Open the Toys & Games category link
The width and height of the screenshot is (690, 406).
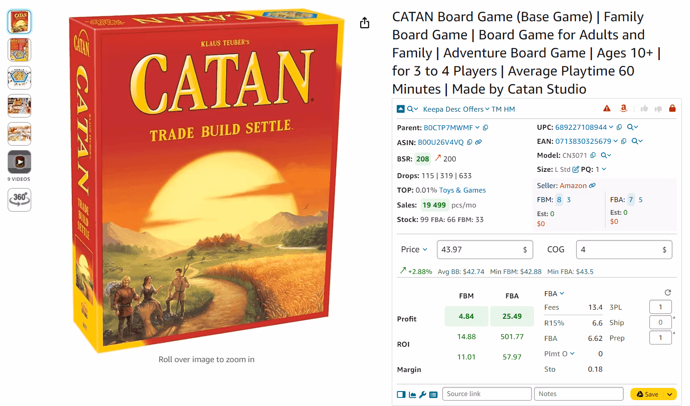pos(462,190)
